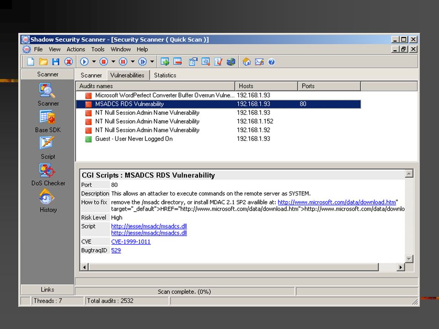This screenshot has width=439, height=329.
Task: Click the document icon left of File menu
Action: coord(27,49)
